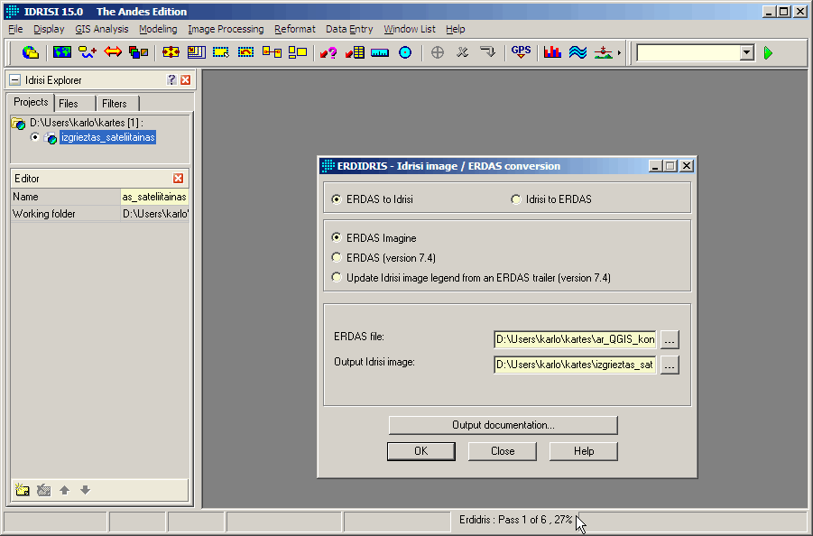
Task: Open the GIS Analysis menu
Action: point(102,29)
